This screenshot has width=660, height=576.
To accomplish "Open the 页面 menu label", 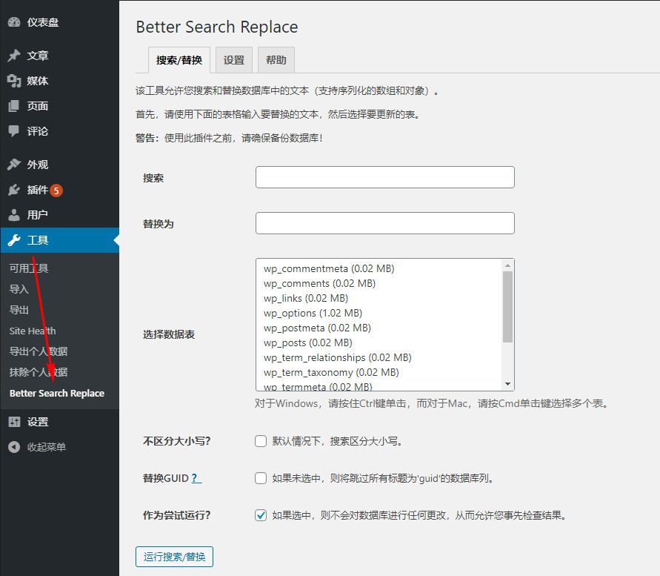I will 38,106.
